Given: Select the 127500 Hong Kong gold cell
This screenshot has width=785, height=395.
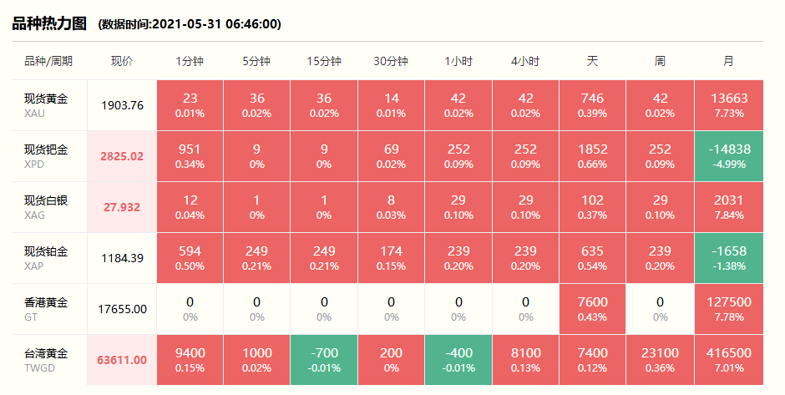Looking at the screenshot, I should pos(728,309).
